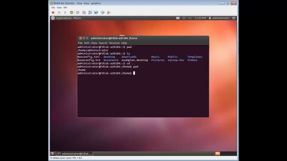Screen dimensions: 287x161
Task: Open the sound volume indicator in panel
Action: click(x=190, y=18)
